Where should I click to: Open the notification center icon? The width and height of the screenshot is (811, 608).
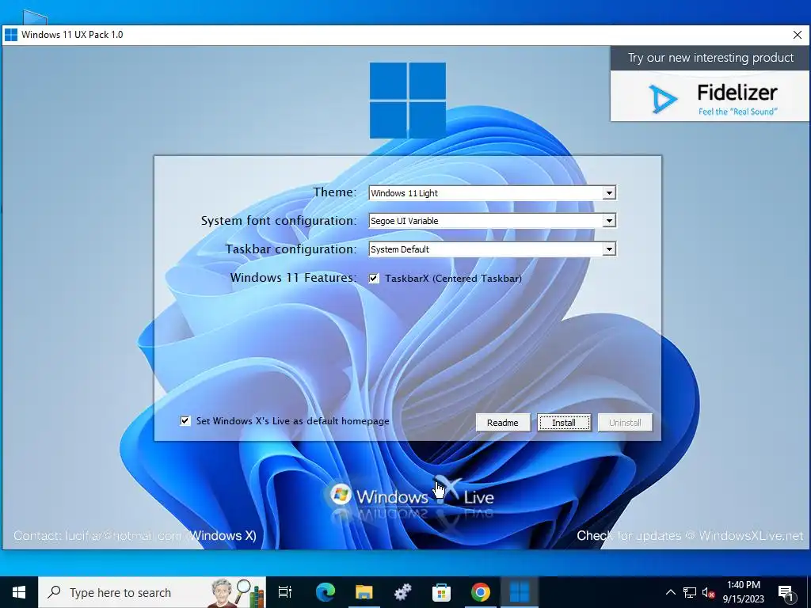(786, 592)
